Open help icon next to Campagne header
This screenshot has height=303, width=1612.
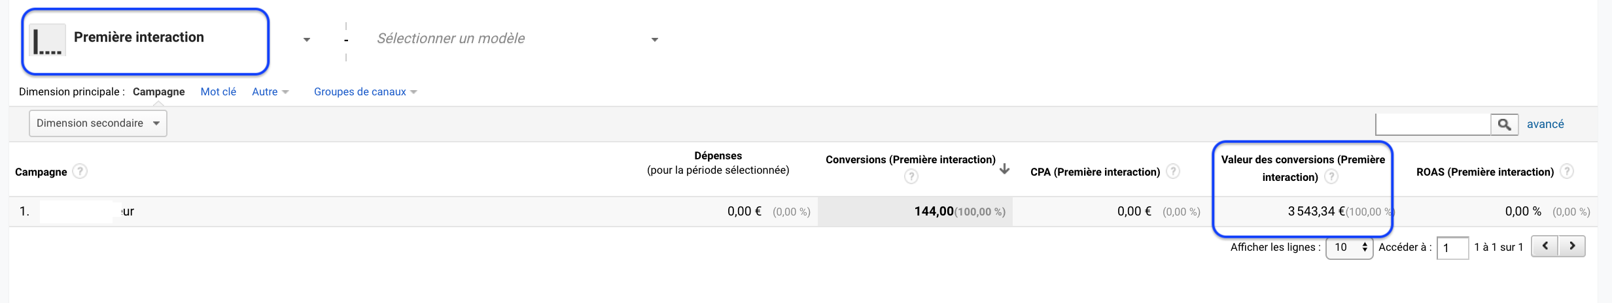pyautogui.click(x=80, y=172)
